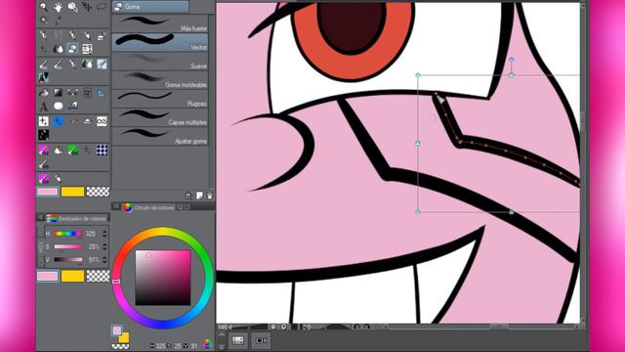The image size is (625, 352).
Task: Click the hue ring of the color wheel
Action: tap(163, 231)
